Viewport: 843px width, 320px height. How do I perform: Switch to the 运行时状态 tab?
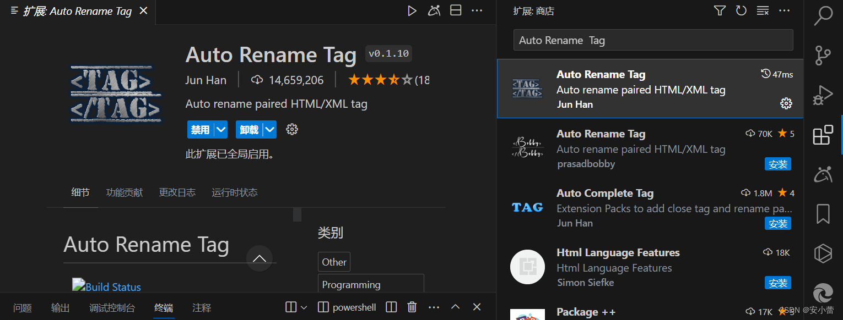(235, 192)
